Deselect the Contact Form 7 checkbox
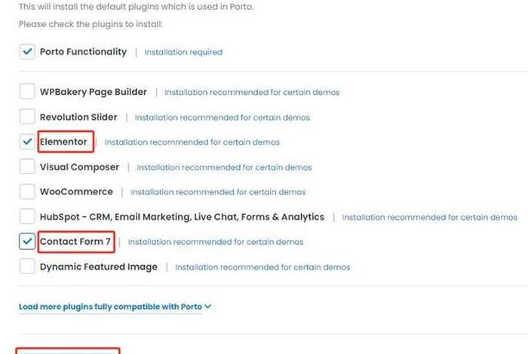This screenshot has height=354, width=528. coord(27,241)
